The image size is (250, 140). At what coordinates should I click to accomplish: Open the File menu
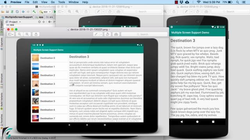[27, 2]
